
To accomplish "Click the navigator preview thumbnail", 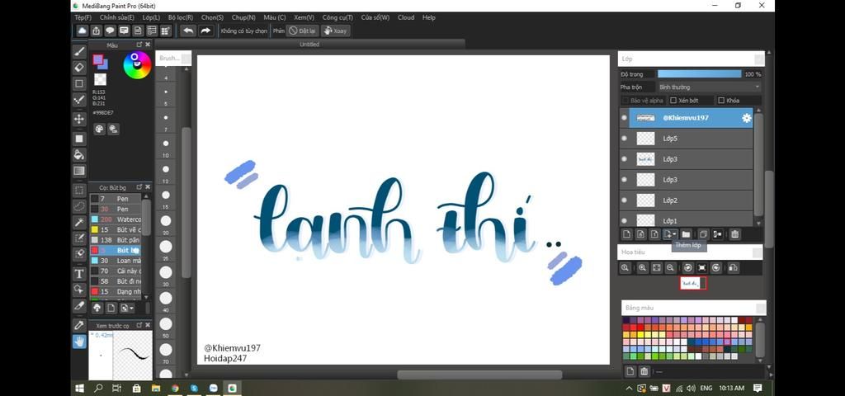I will click(x=692, y=284).
